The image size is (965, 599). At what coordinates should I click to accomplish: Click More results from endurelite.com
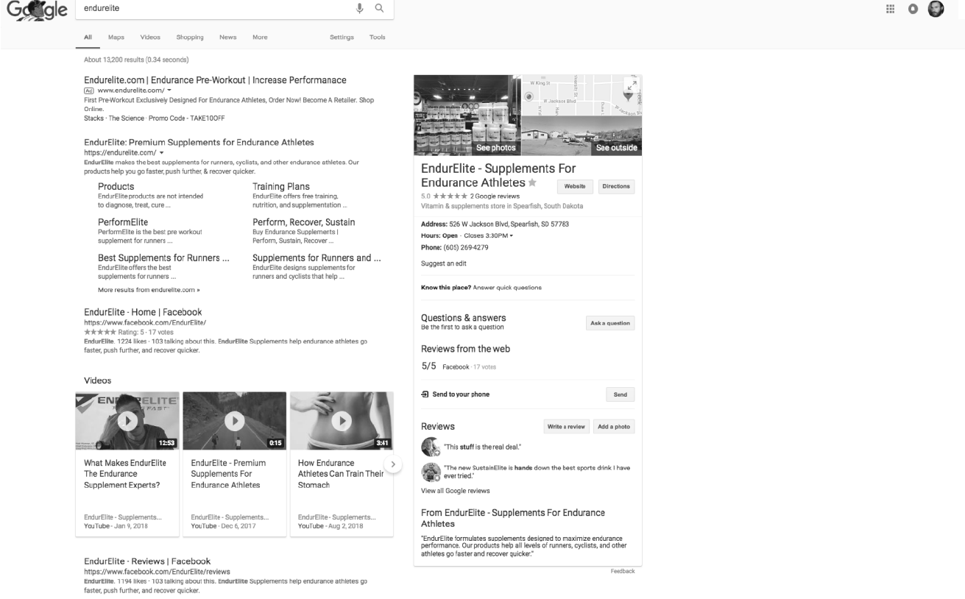[x=149, y=290]
